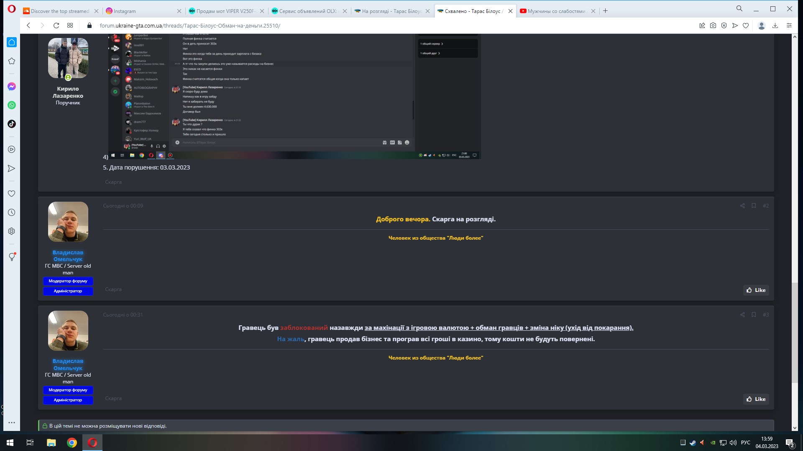
Task: Close the Instagram tab
Action: coord(179,11)
